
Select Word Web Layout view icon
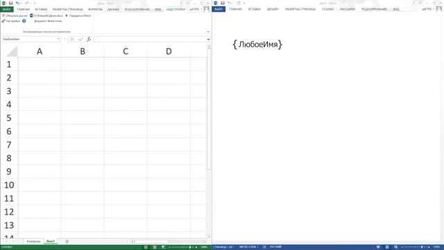tap(395, 247)
